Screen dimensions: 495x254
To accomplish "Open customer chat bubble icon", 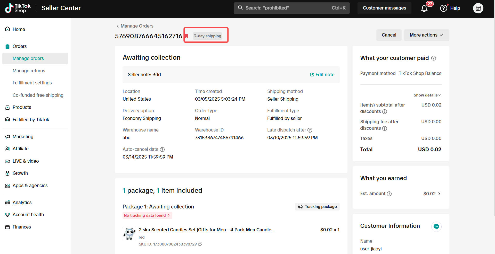I will point(436,226).
